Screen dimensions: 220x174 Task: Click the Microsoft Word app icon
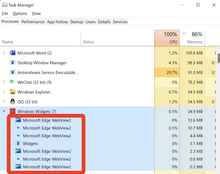[x=13, y=53]
